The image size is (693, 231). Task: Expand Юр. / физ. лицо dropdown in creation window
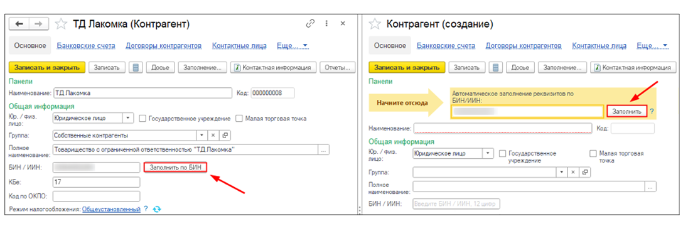pyautogui.click(x=488, y=153)
